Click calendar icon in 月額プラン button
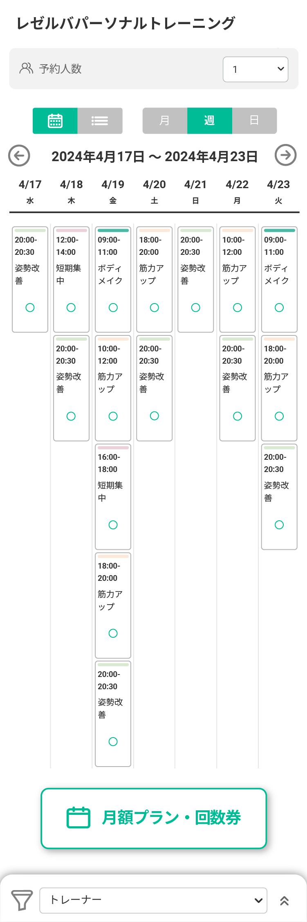The height and width of the screenshot is (922, 307). click(x=78, y=818)
